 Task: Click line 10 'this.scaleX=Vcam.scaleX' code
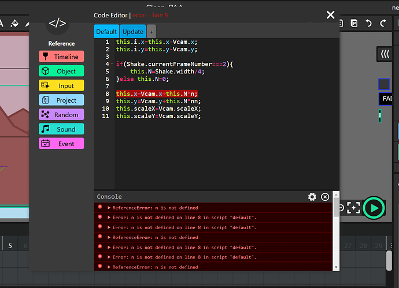point(158,109)
